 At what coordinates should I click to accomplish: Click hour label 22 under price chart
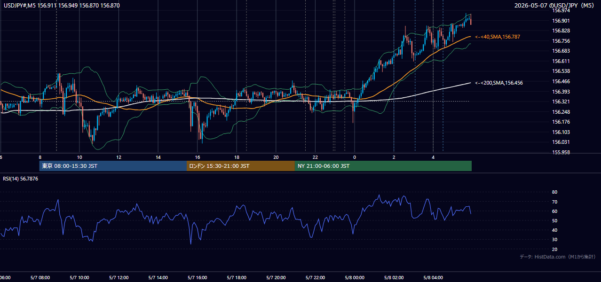(315, 157)
